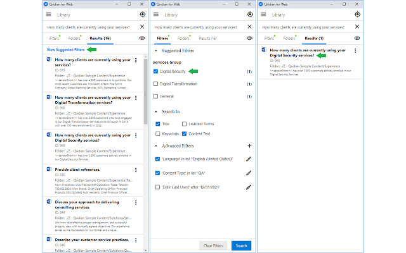Clear the search query in right window
Viewport: 406px width, 253px height.
pos(357,27)
